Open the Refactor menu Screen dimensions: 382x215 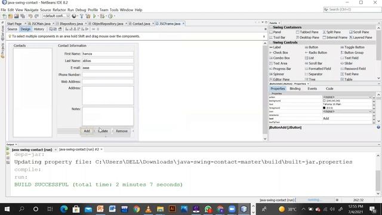[x=59, y=10]
